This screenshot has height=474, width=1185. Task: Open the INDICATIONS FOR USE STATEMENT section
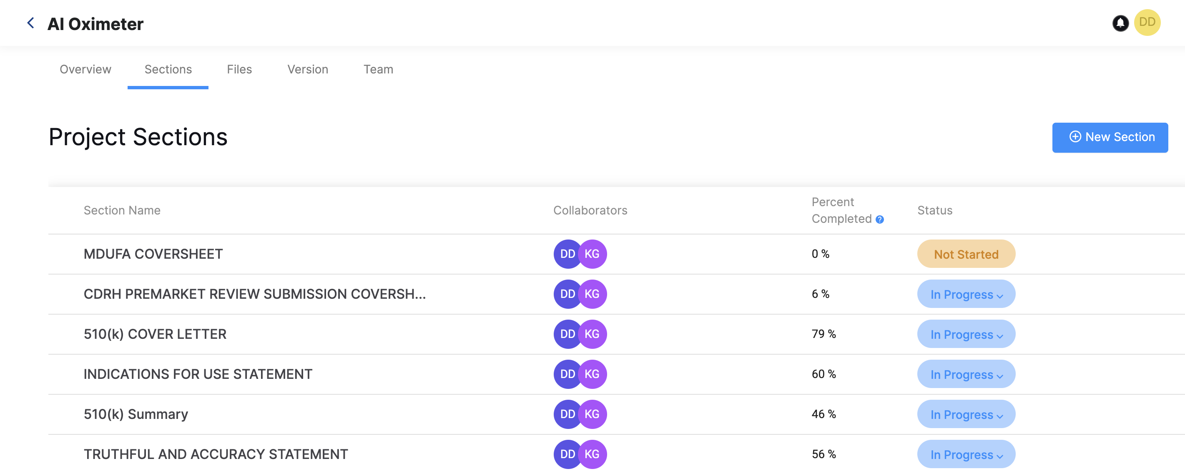click(198, 374)
